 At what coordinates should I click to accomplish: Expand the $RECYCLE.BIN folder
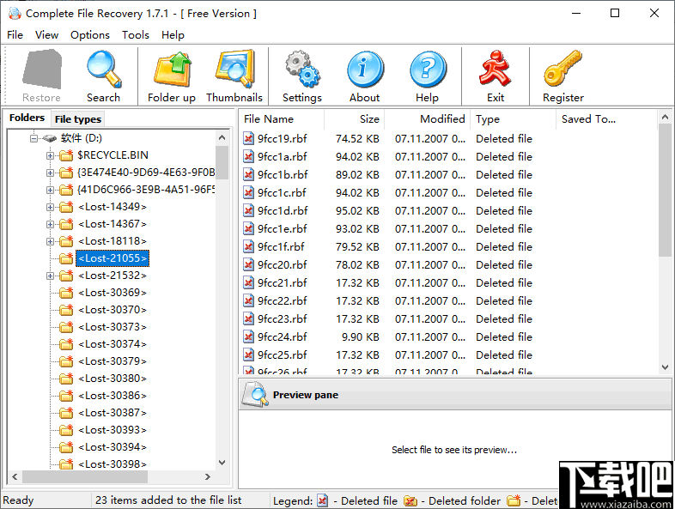[x=51, y=155]
